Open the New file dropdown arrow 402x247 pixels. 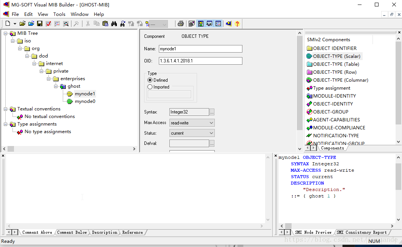(x=15, y=24)
